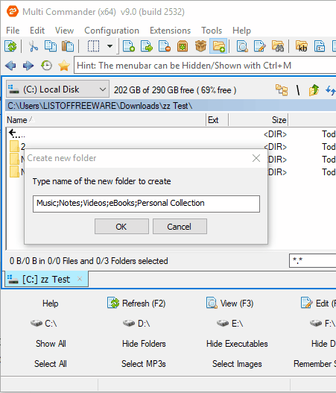Sort by the Name column header
The width and height of the screenshot is (336, 393).
tap(106, 120)
